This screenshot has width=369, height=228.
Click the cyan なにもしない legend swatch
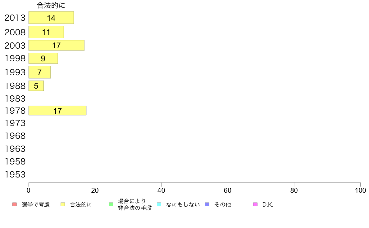click(x=159, y=204)
